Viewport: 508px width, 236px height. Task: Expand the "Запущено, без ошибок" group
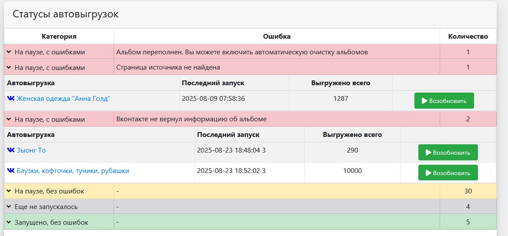pos(9,223)
